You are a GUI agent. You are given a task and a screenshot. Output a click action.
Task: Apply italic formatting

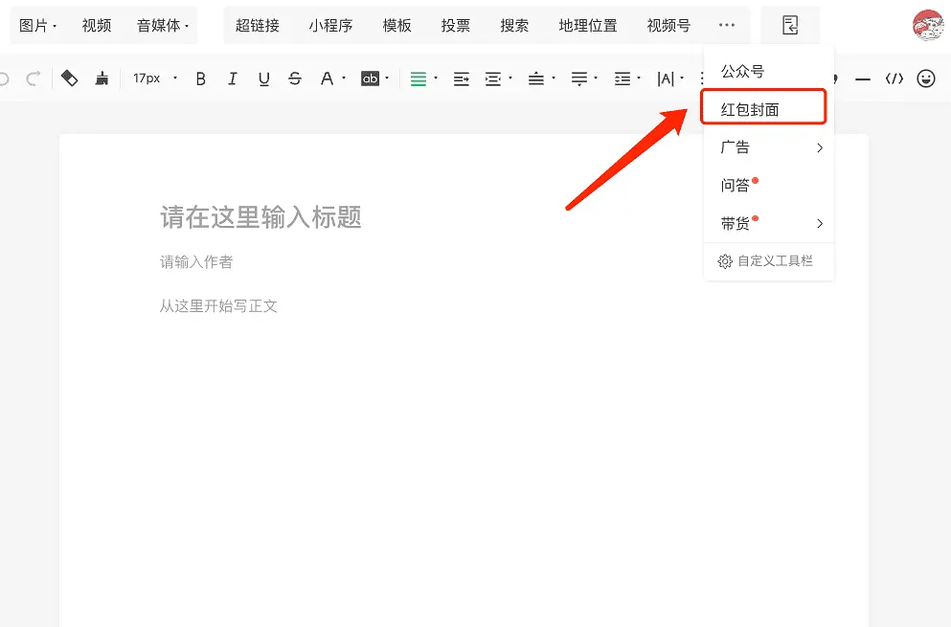[x=232, y=78]
